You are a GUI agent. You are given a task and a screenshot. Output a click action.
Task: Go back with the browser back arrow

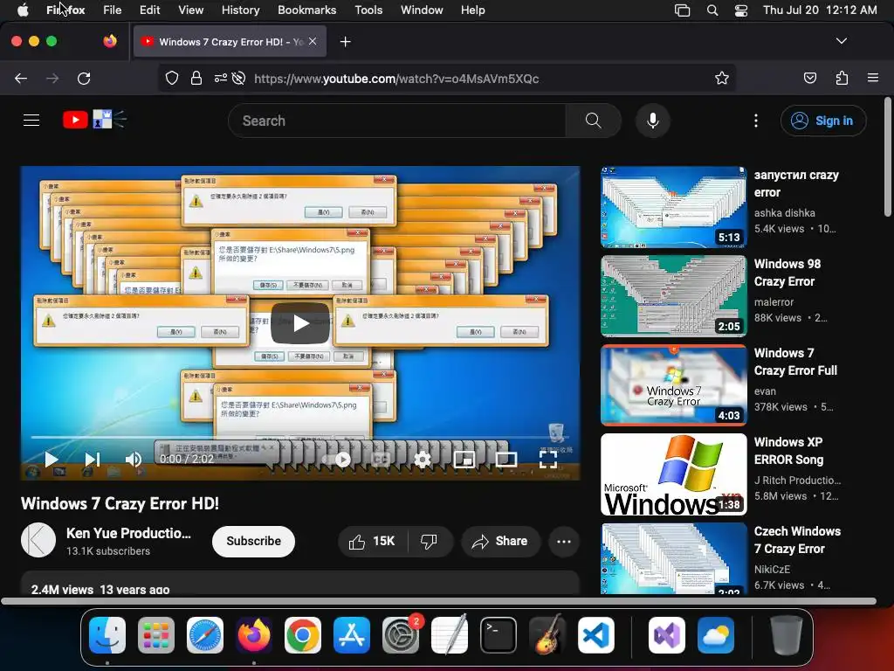[x=21, y=78]
